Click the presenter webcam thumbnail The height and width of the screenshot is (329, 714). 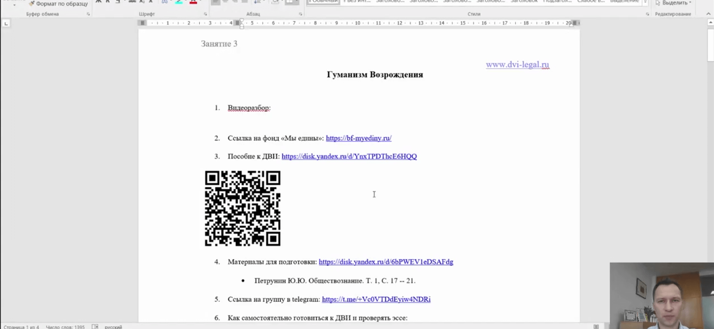(x=662, y=296)
